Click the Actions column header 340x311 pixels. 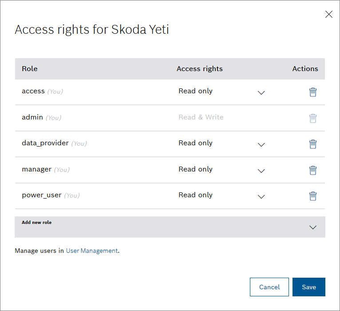tap(305, 69)
